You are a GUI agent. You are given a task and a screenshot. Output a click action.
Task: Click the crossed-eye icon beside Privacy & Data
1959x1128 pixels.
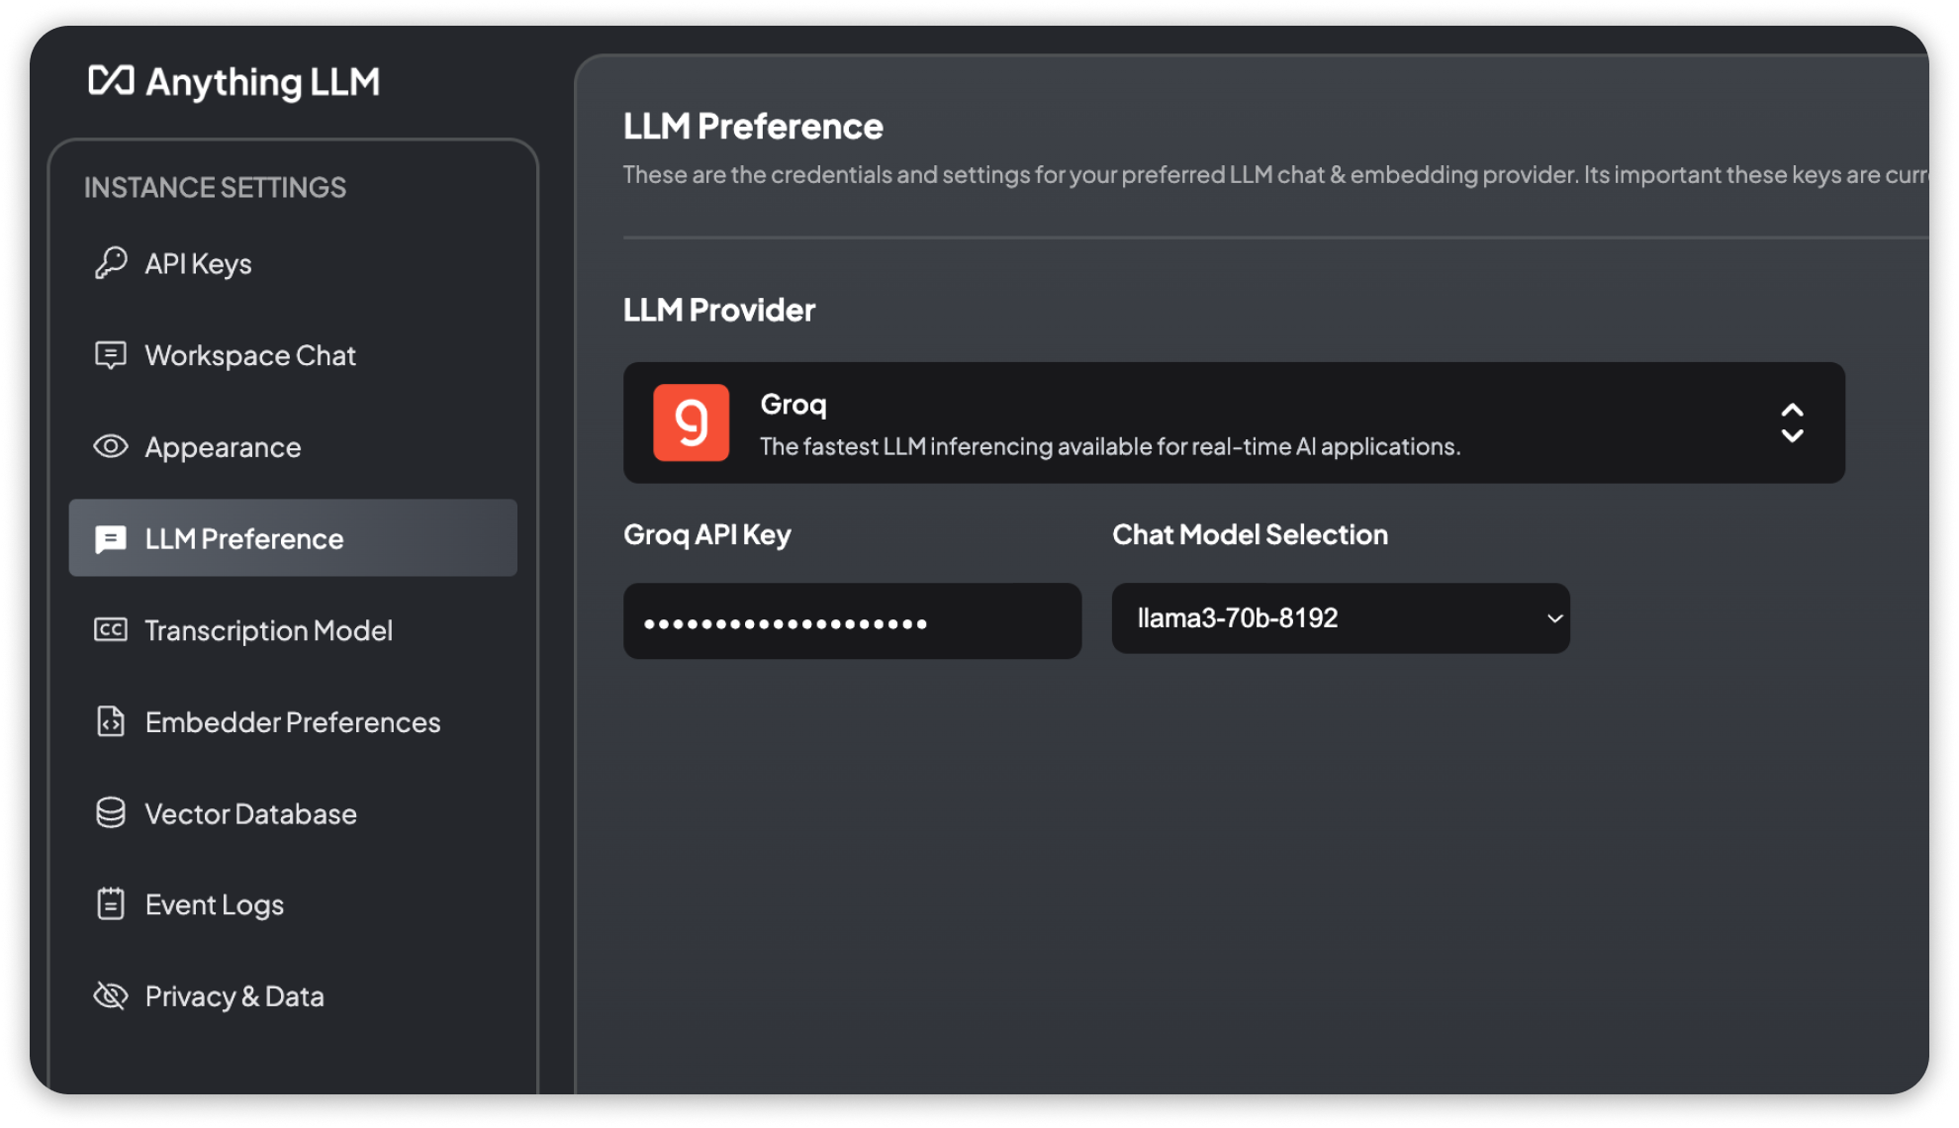point(111,995)
